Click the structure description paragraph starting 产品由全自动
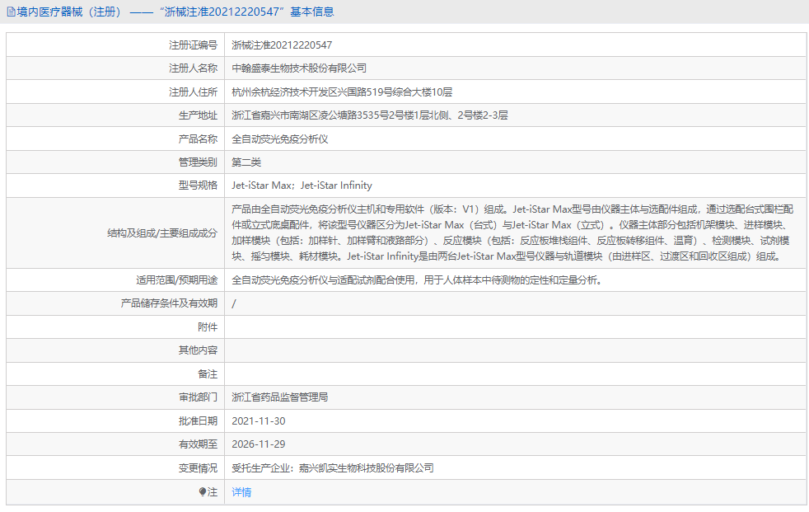Image resolution: width=809 pixels, height=512 pixels. click(x=512, y=233)
